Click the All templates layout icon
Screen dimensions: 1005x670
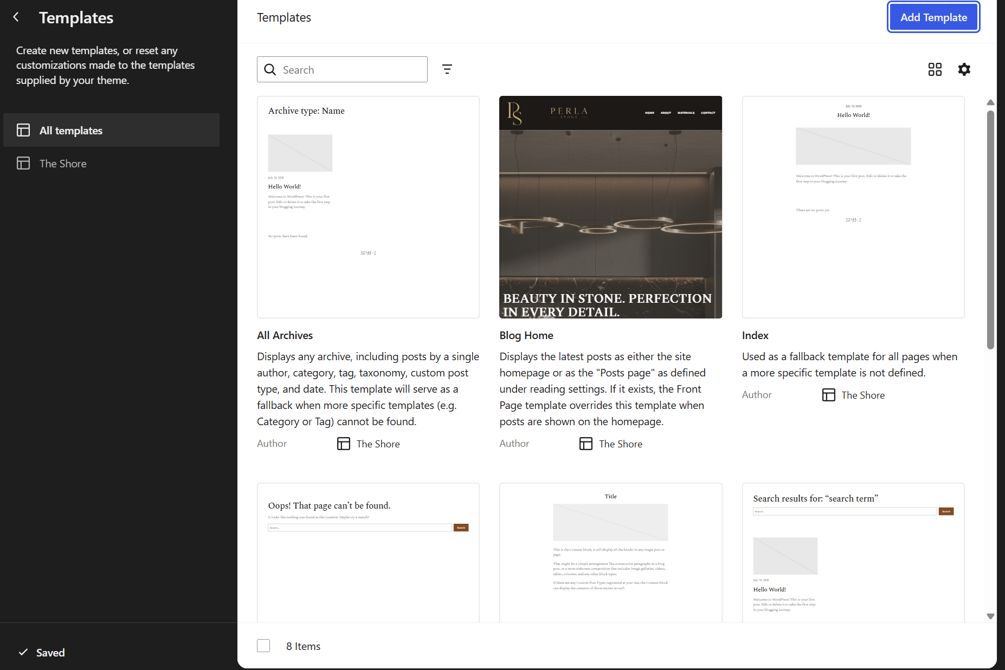(23, 130)
